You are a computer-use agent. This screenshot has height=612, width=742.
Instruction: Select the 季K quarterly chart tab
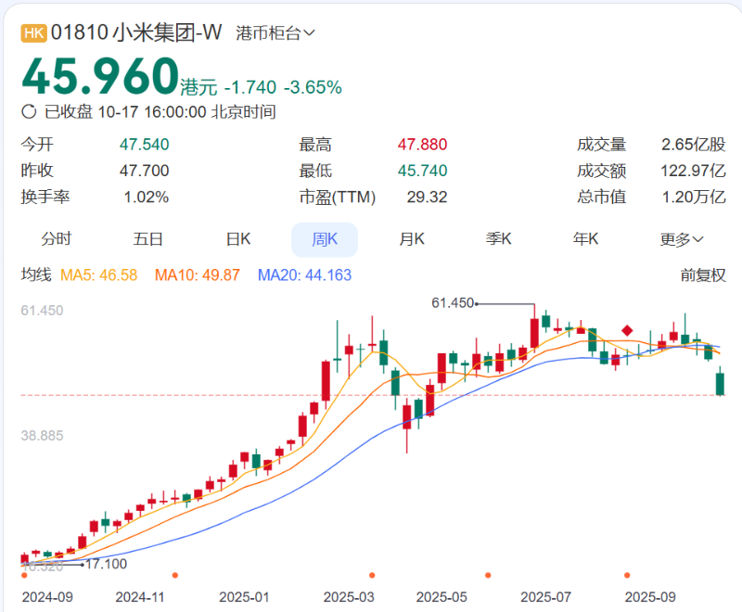point(498,238)
